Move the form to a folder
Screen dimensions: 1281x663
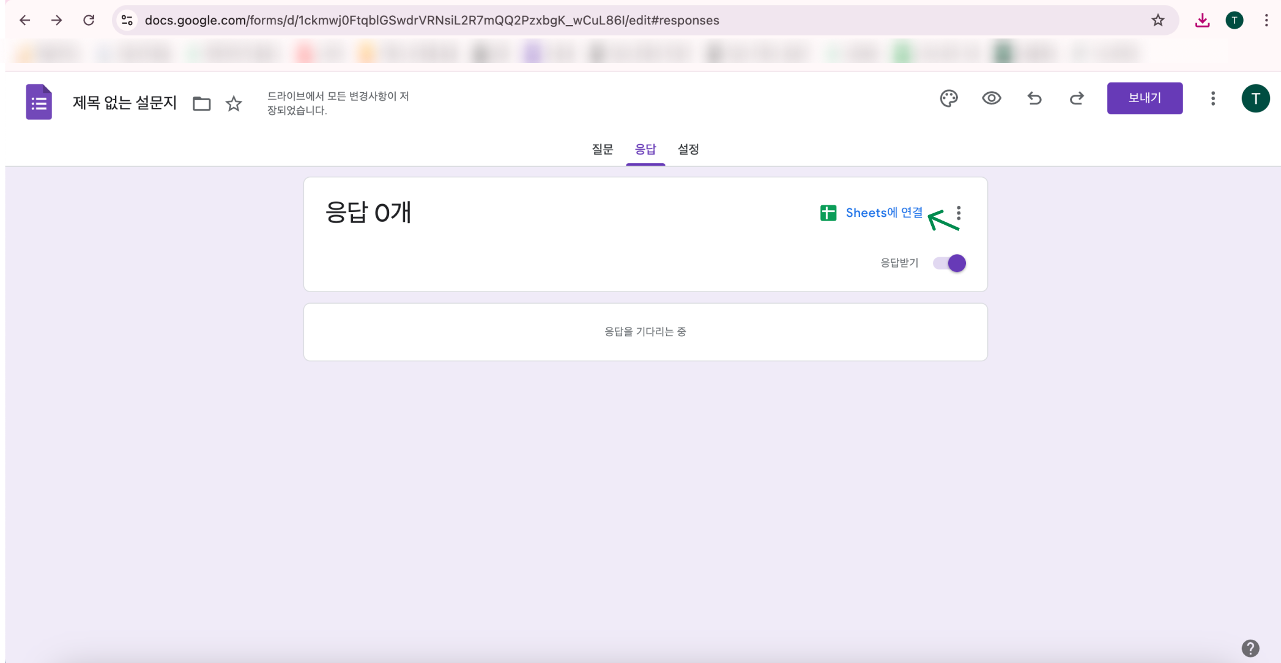[x=201, y=103]
